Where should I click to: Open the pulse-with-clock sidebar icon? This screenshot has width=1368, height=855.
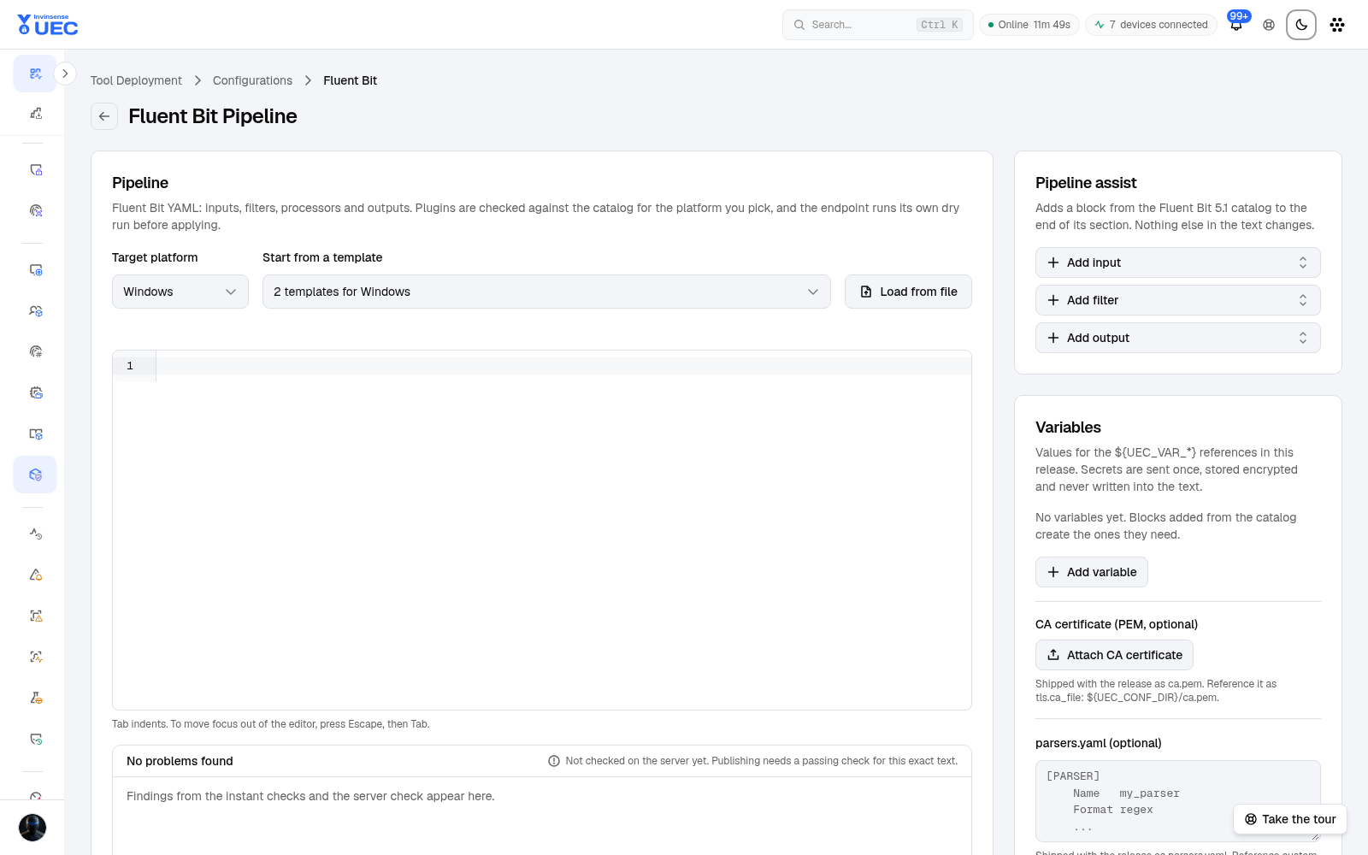36,534
